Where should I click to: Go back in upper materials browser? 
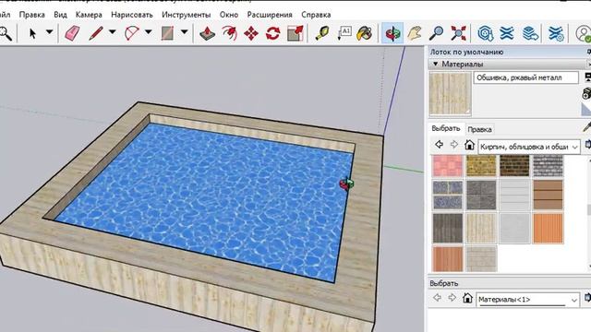[439, 144]
